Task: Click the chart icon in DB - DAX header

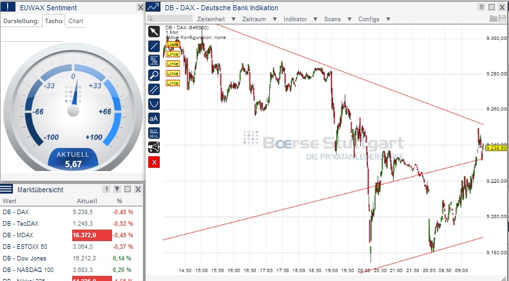Action: click(153, 7)
